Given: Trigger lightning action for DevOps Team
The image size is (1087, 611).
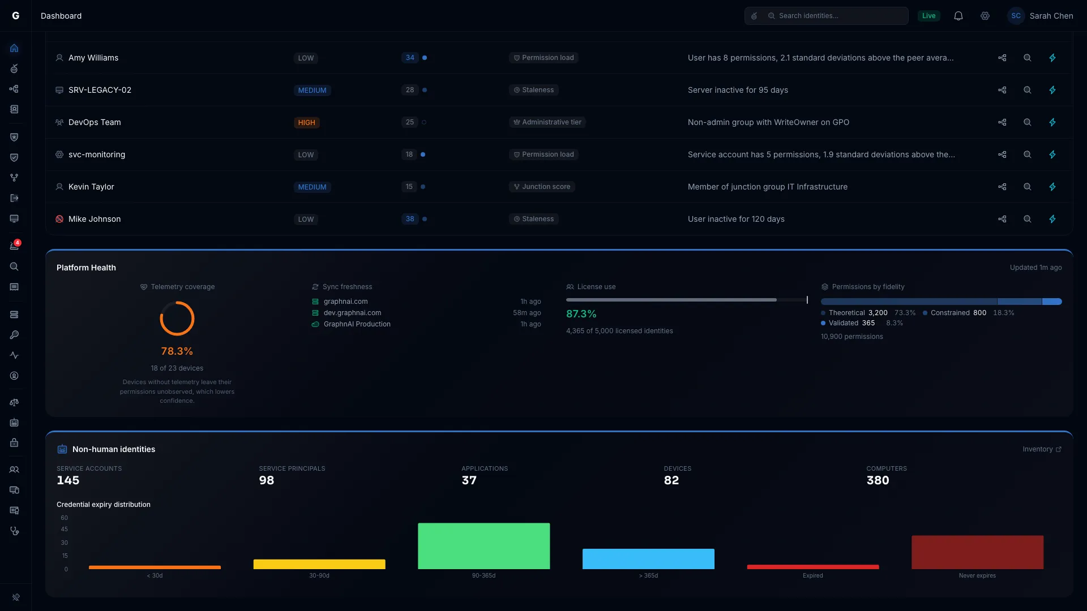Looking at the screenshot, I should [x=1052, y=122].
